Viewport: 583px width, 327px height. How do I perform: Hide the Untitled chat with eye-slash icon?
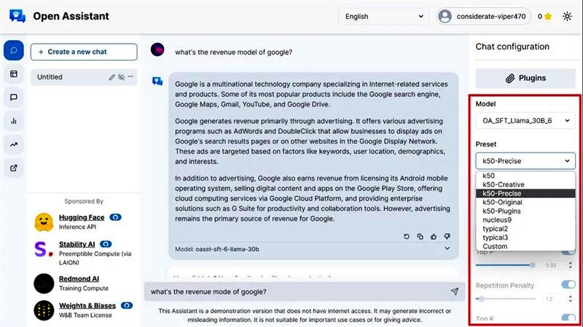122,77
